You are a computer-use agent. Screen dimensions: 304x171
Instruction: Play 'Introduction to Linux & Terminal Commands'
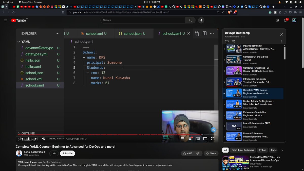click(253, 82)
